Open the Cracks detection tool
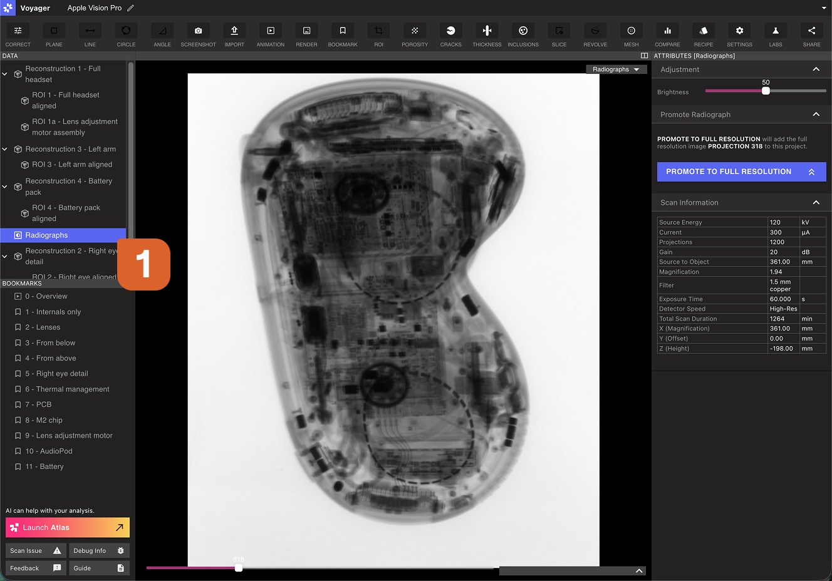The image size is (832, 581). tap(450, 31)
